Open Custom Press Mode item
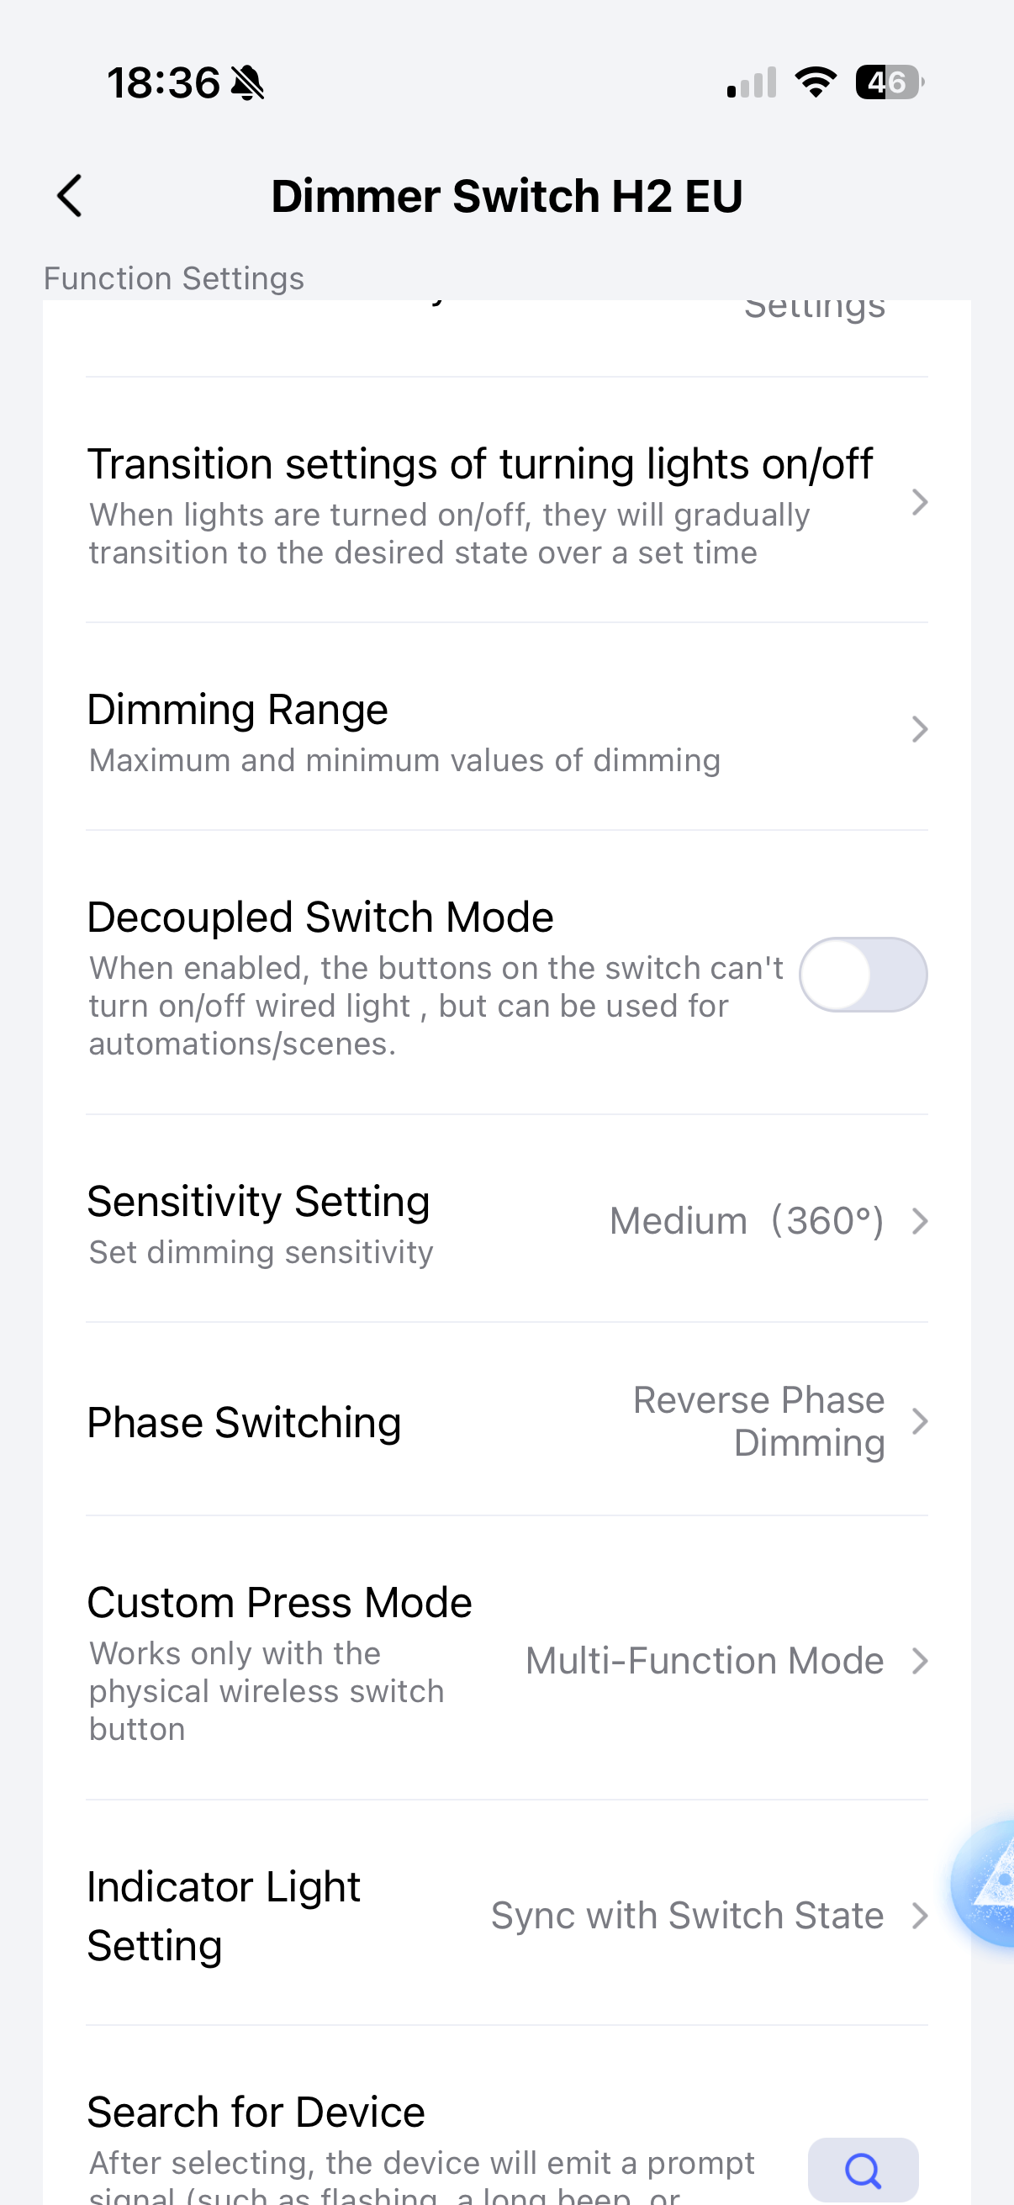1014x2205 pixels. pyautogui.click(x=279, y=1602)
